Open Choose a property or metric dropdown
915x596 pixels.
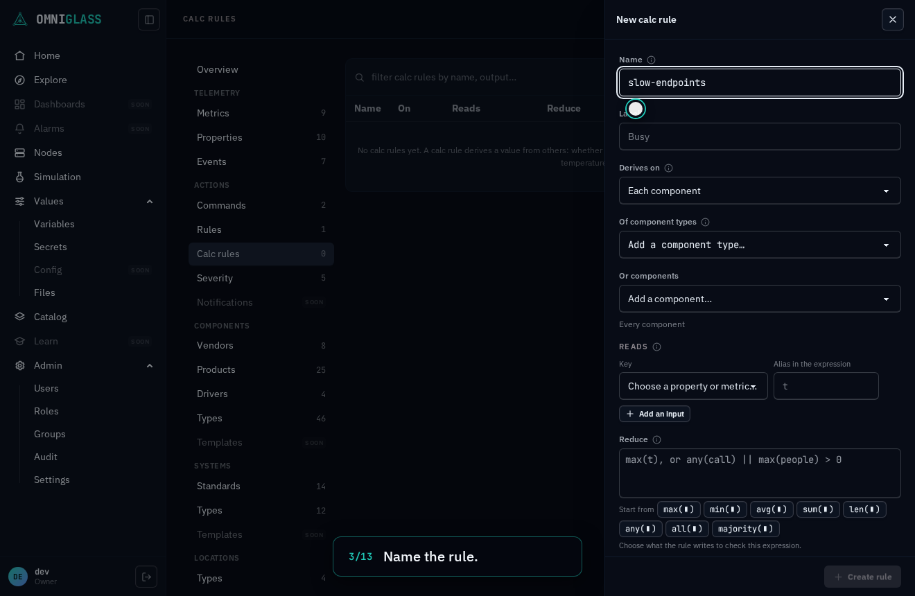(693, 386)
